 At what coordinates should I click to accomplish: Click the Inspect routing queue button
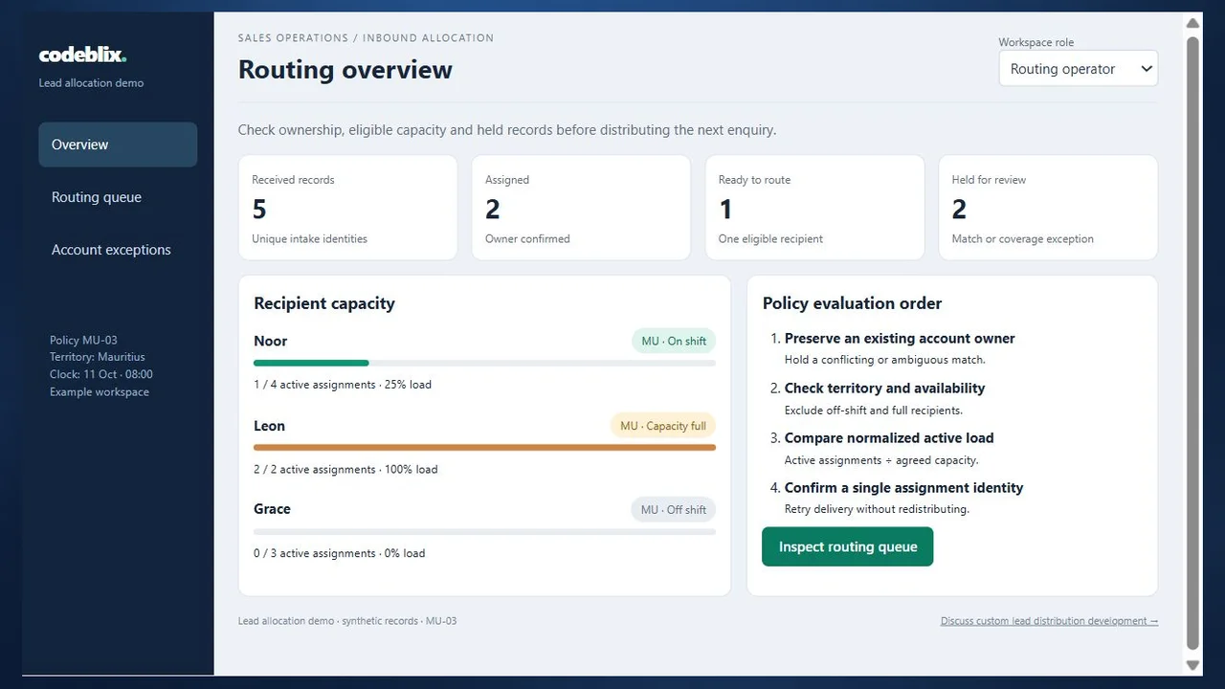point(847,546)
